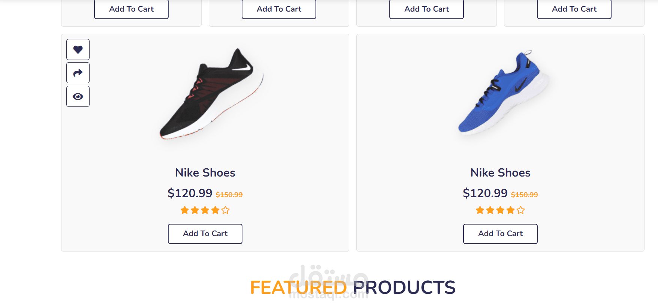
Task: Open the black Nike shoe product image
Action: tap(211, 94)
